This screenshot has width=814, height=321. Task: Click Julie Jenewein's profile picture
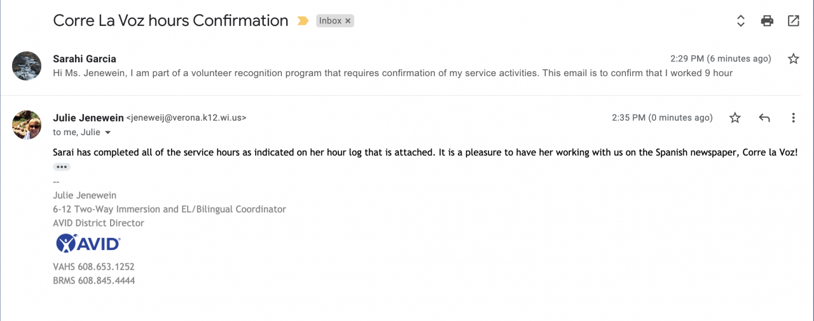27,124
